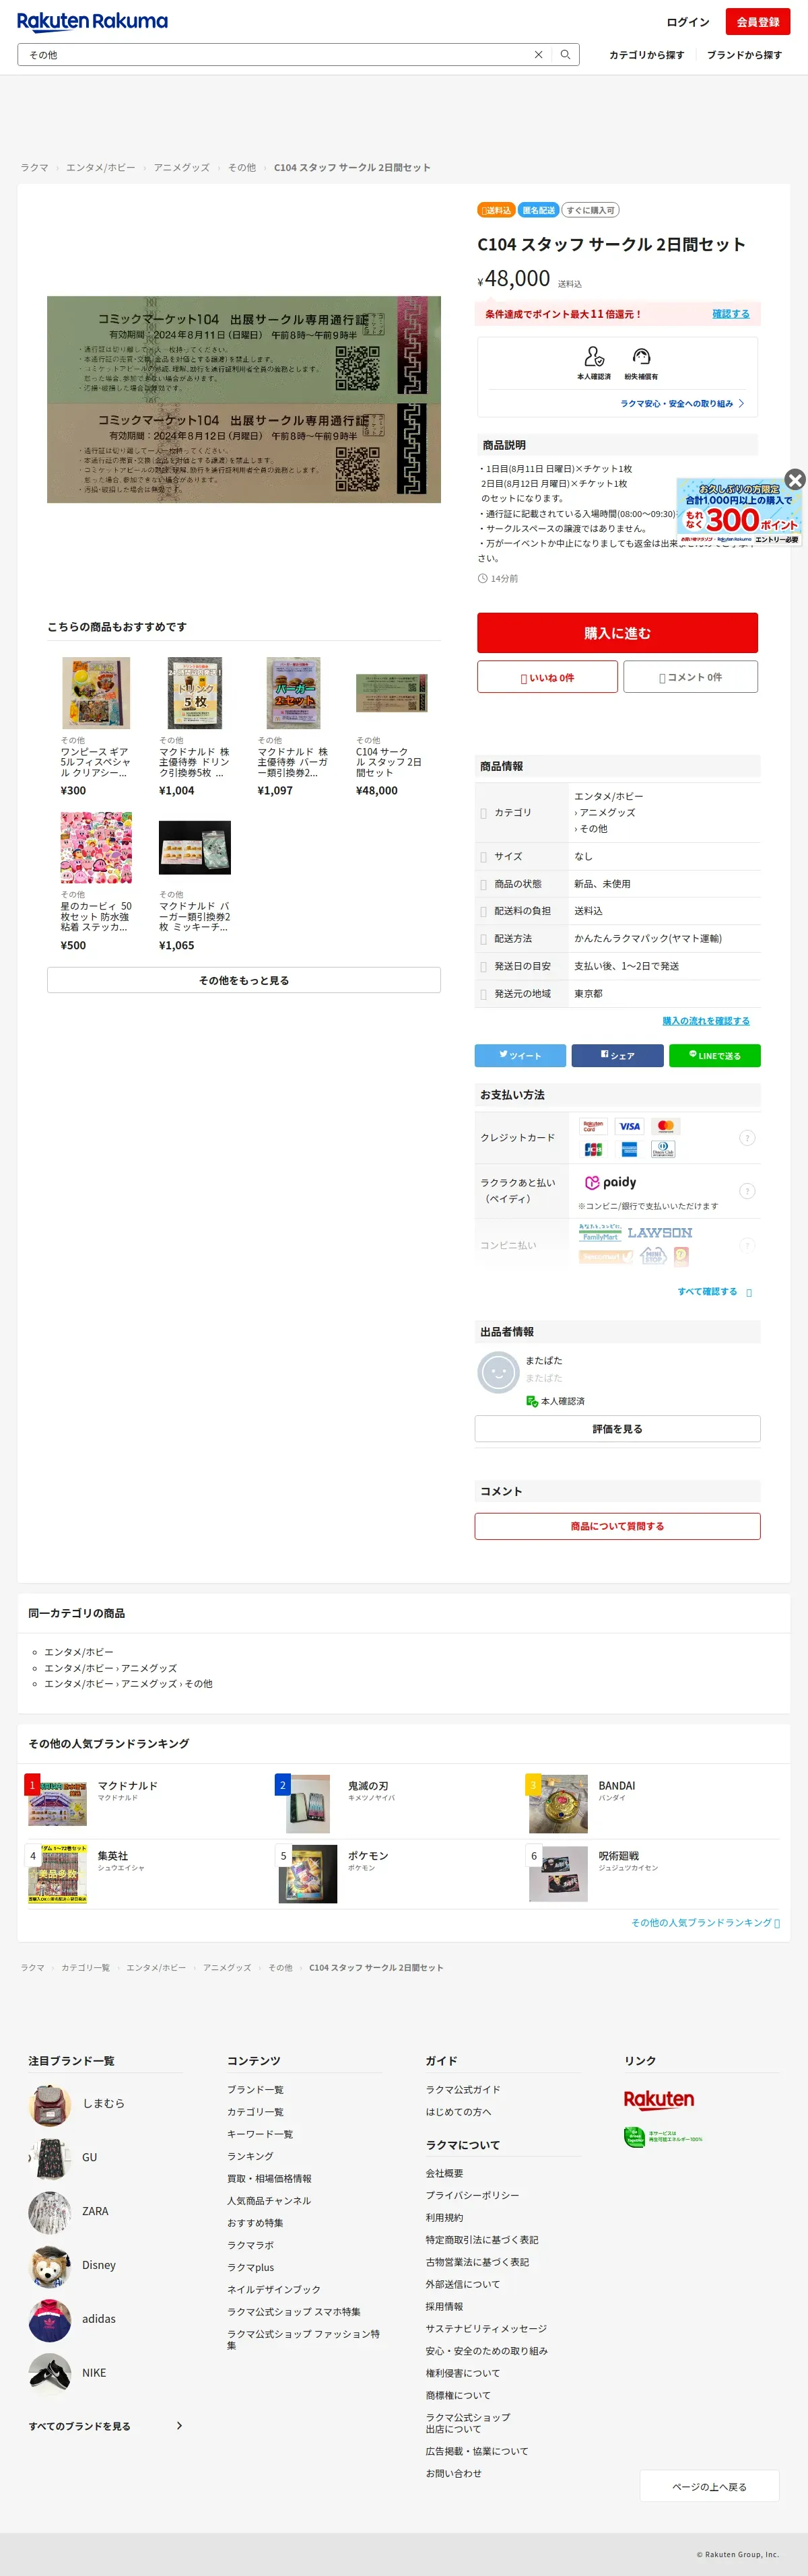This screenshot has width=808, height=2576.
Task: Open the C104 ¥48,000 recommended thumbnail
Action: pyautogui.click(x=392, y=693)
